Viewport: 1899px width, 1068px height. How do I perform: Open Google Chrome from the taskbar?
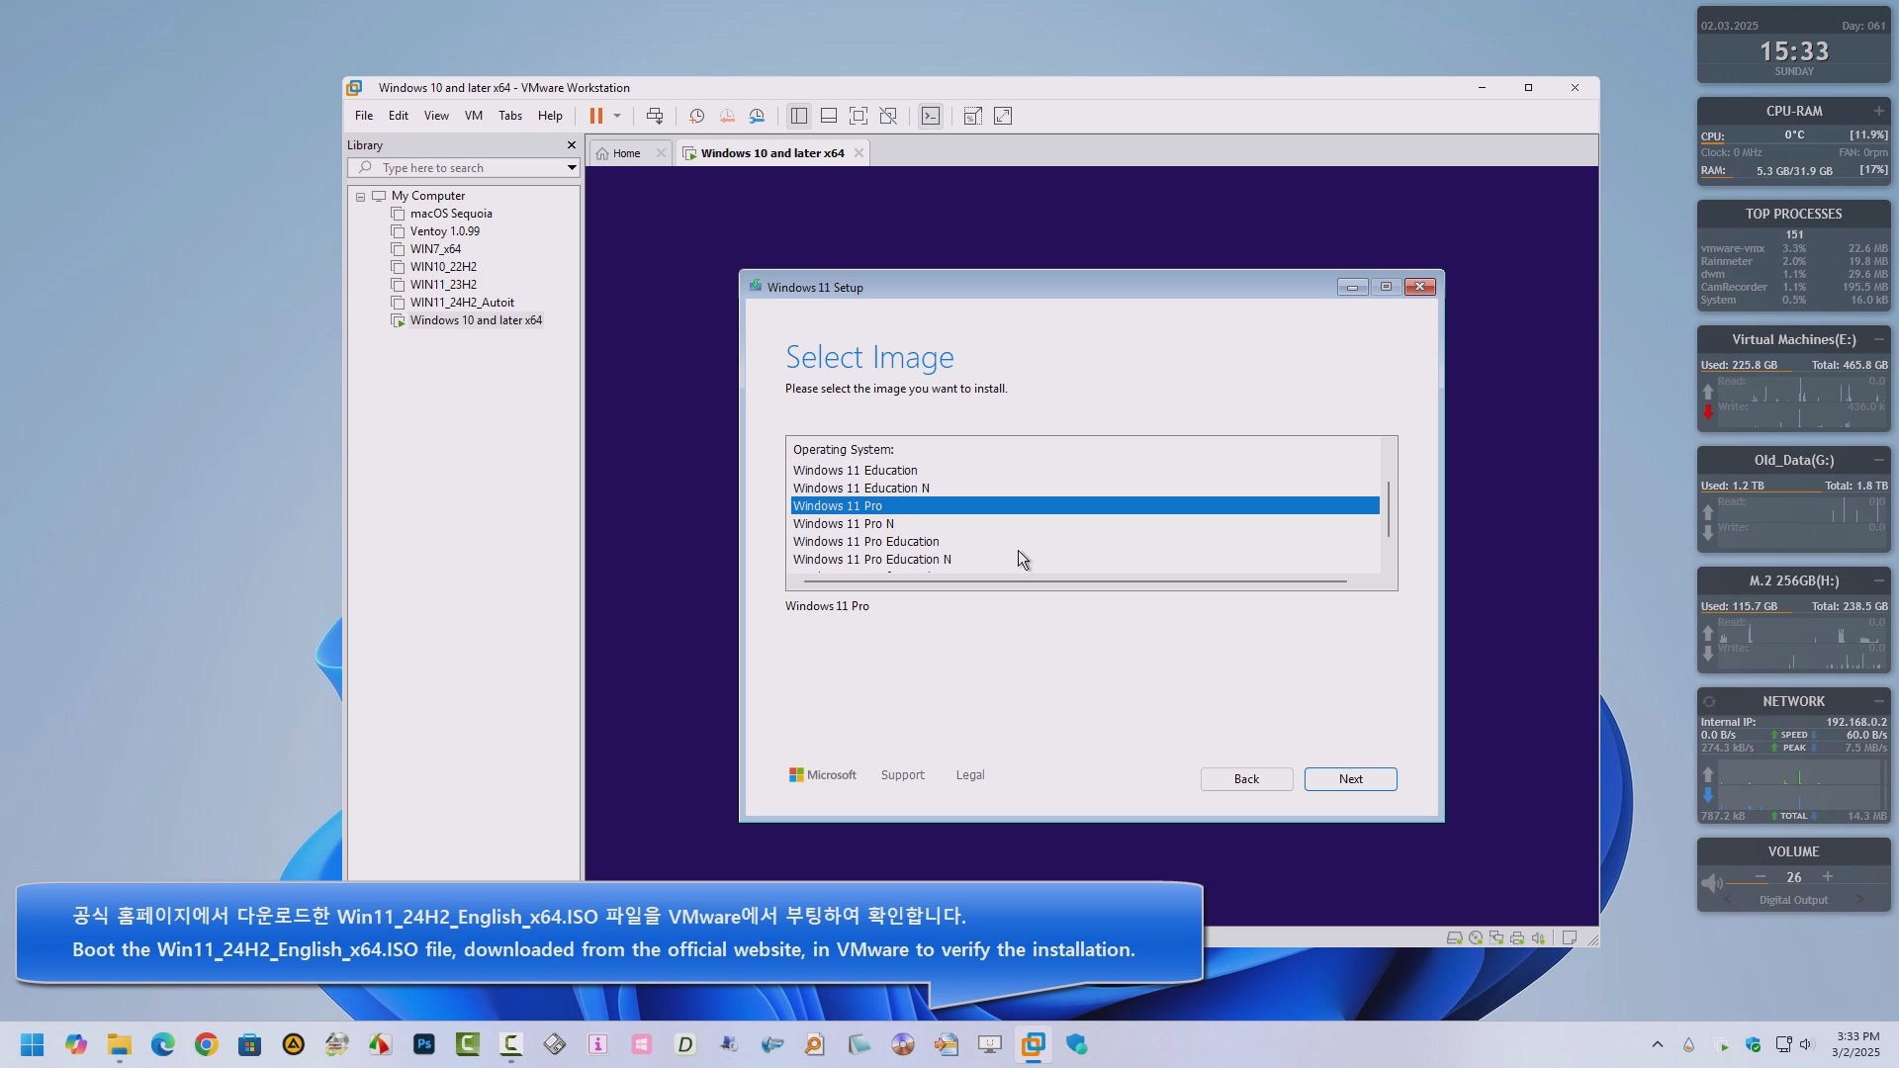pos(206,1044)
